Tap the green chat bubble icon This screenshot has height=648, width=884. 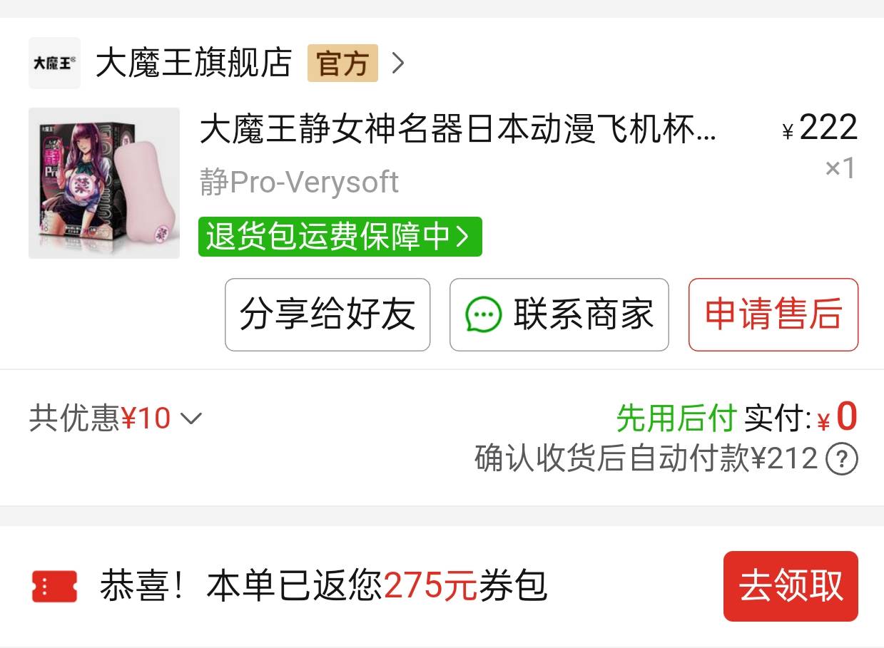point(484,314)
